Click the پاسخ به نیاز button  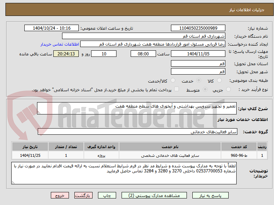pos(210,196)
